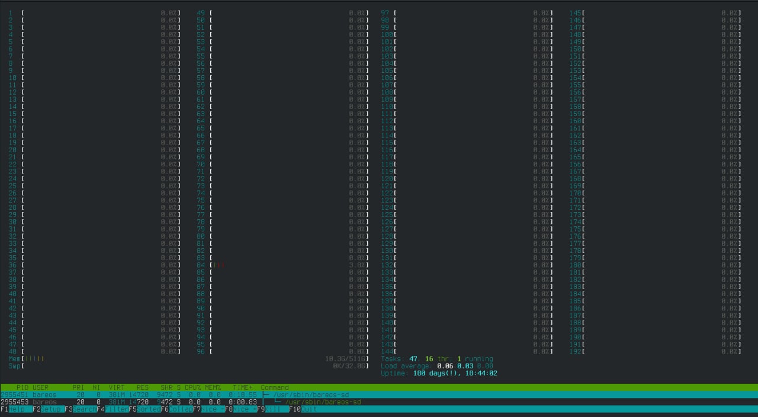Click the CPU 132 meter label
Viewport: 758px width, 417px height.
pyautogui.click(x=387, y=265)
